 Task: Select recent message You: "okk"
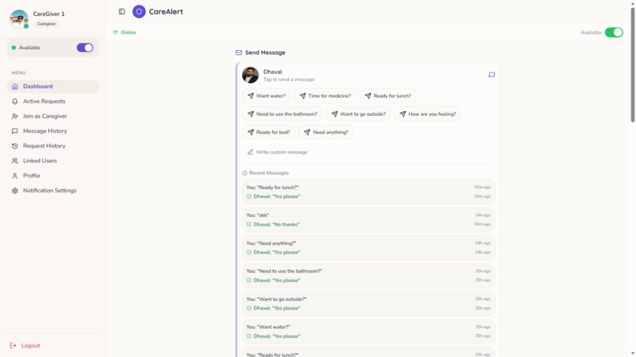click(369, 220)
